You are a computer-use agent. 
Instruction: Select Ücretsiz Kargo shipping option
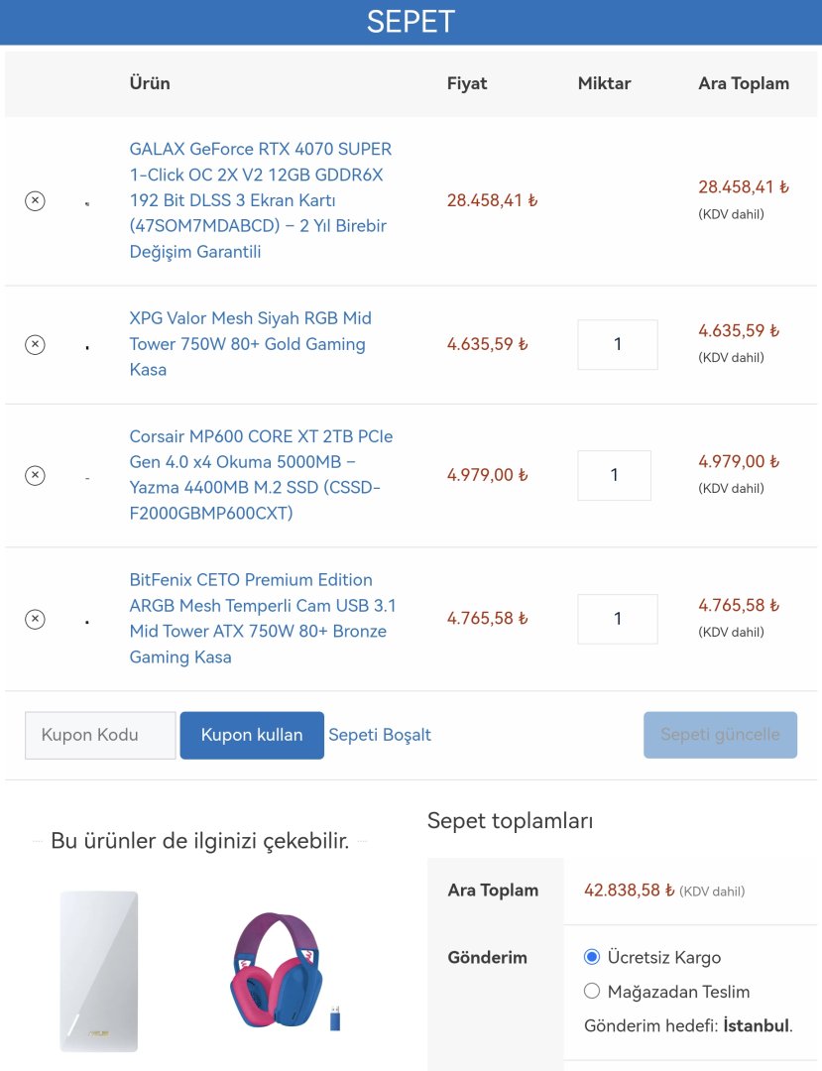592,957
